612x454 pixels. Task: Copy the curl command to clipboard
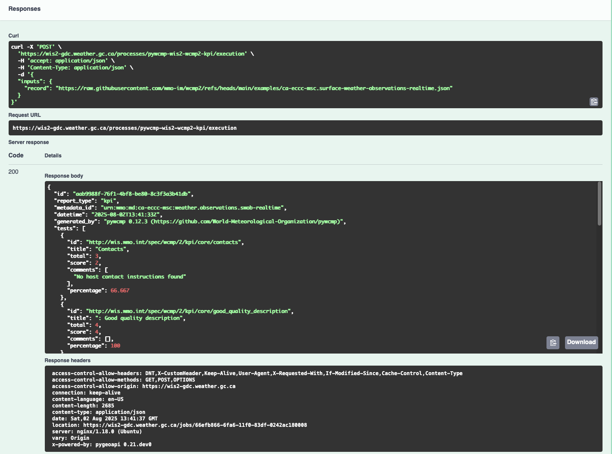coord(594,102)
